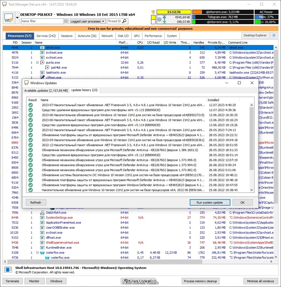This screenshot has height=287, width=281.
Task: Click the ctfmon.exe pen icon
Action: coord(42,77)
